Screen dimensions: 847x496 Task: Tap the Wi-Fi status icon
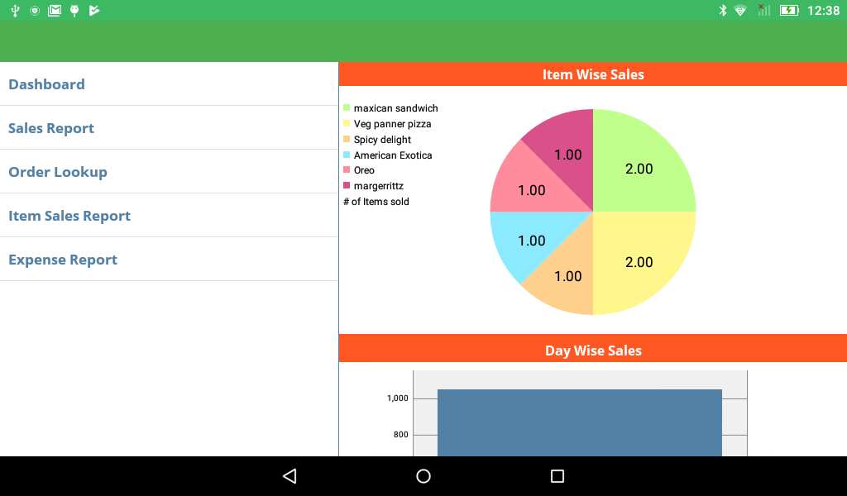(x=740, y=11)
